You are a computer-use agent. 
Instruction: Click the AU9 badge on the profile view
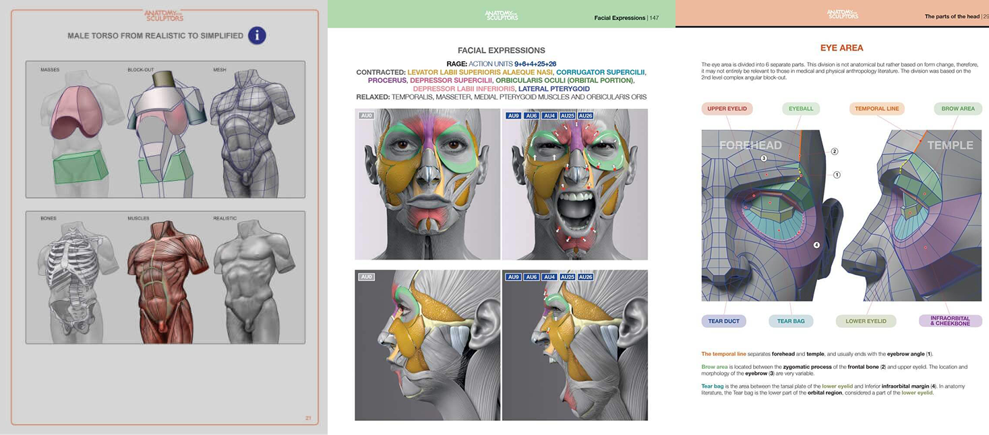click(513, 277)
